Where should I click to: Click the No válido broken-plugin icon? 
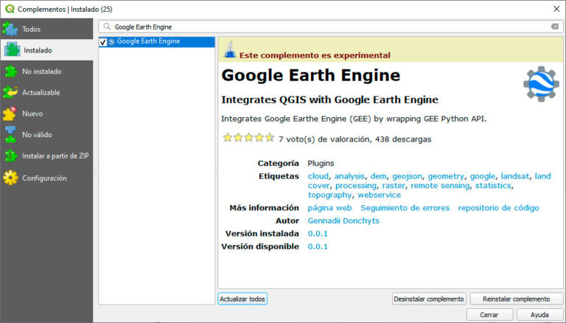click(x=10, y=134)
